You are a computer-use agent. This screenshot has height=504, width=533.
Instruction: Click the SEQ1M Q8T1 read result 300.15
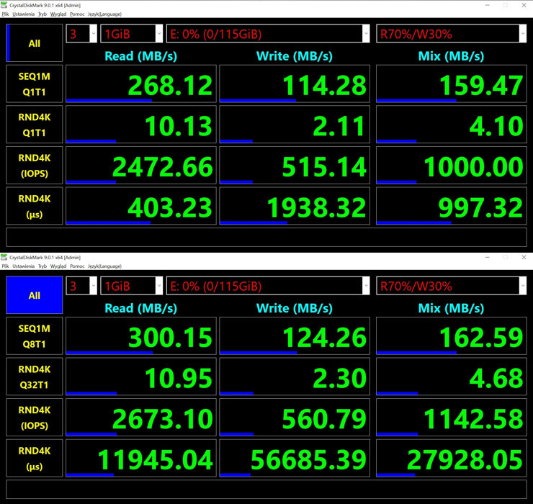point(141,336)
